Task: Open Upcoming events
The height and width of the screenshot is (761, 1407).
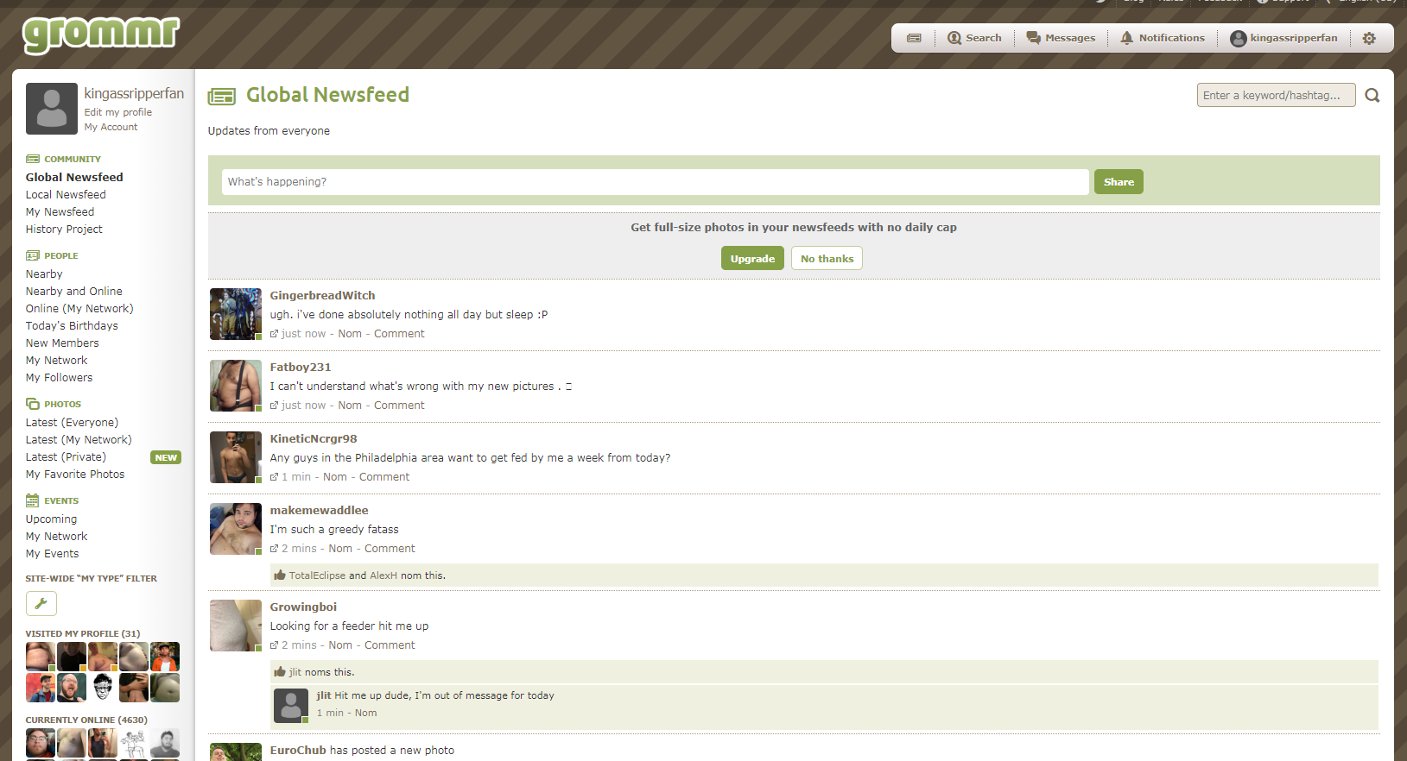Action: pos(51,519)
